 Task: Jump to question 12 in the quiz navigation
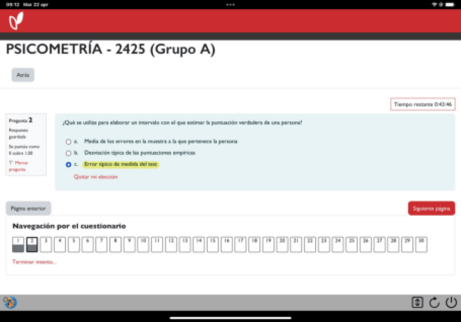[x=171, y=244]
